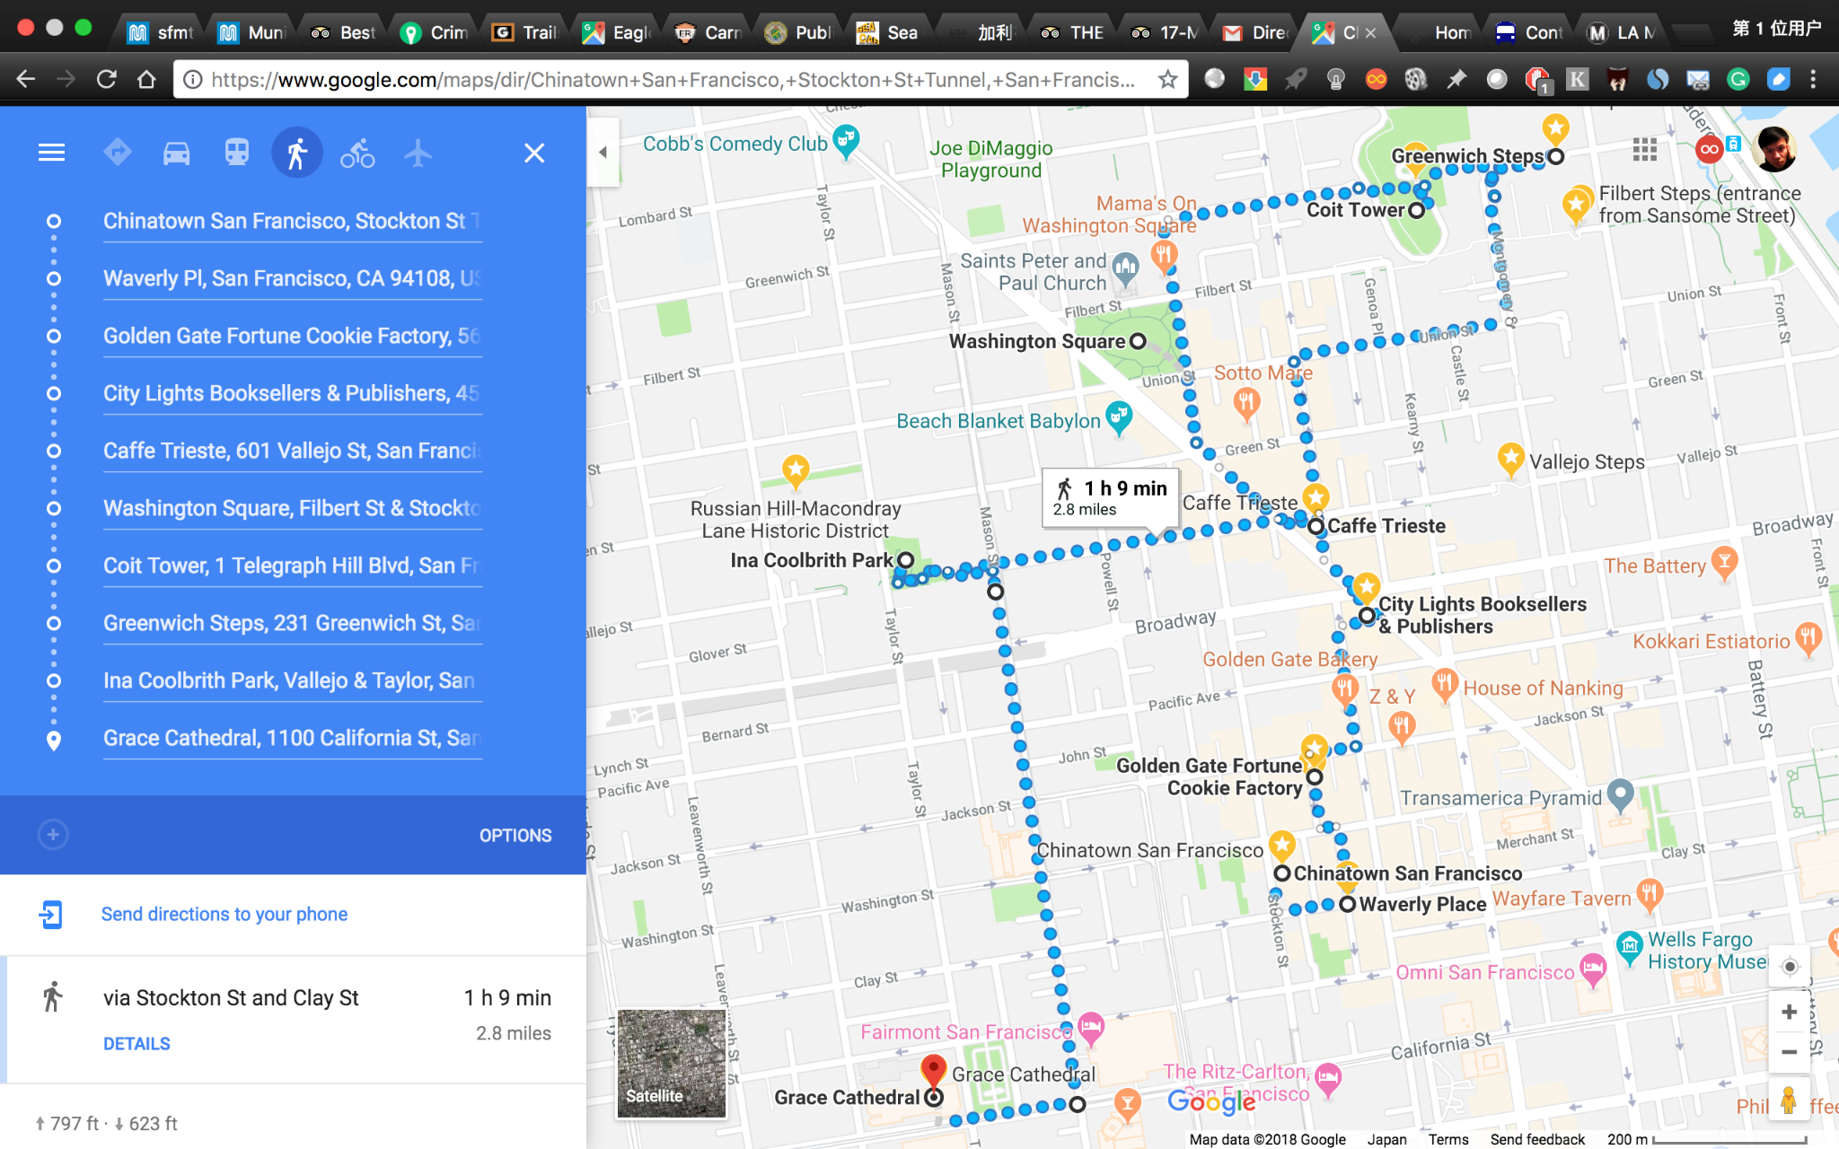Viewport: 1839px width, 1149px height.
Task: Open the Terms link
Action: tap(1448, 1139)
